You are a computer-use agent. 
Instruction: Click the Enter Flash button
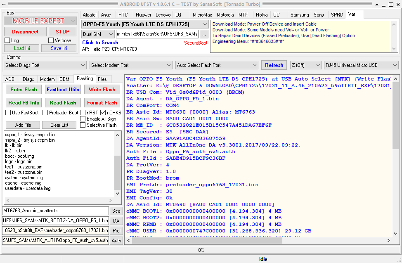coord(24,90)
